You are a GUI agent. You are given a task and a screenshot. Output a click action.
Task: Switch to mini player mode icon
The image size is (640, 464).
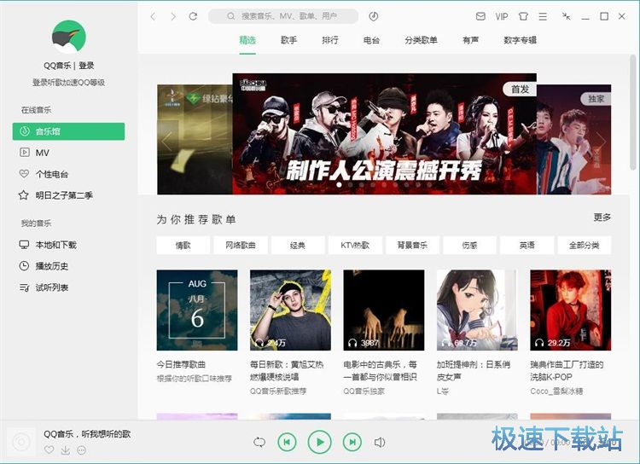[566, 16]
